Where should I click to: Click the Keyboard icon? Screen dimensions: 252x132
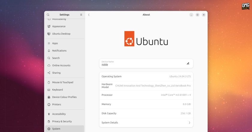point(49,90)
